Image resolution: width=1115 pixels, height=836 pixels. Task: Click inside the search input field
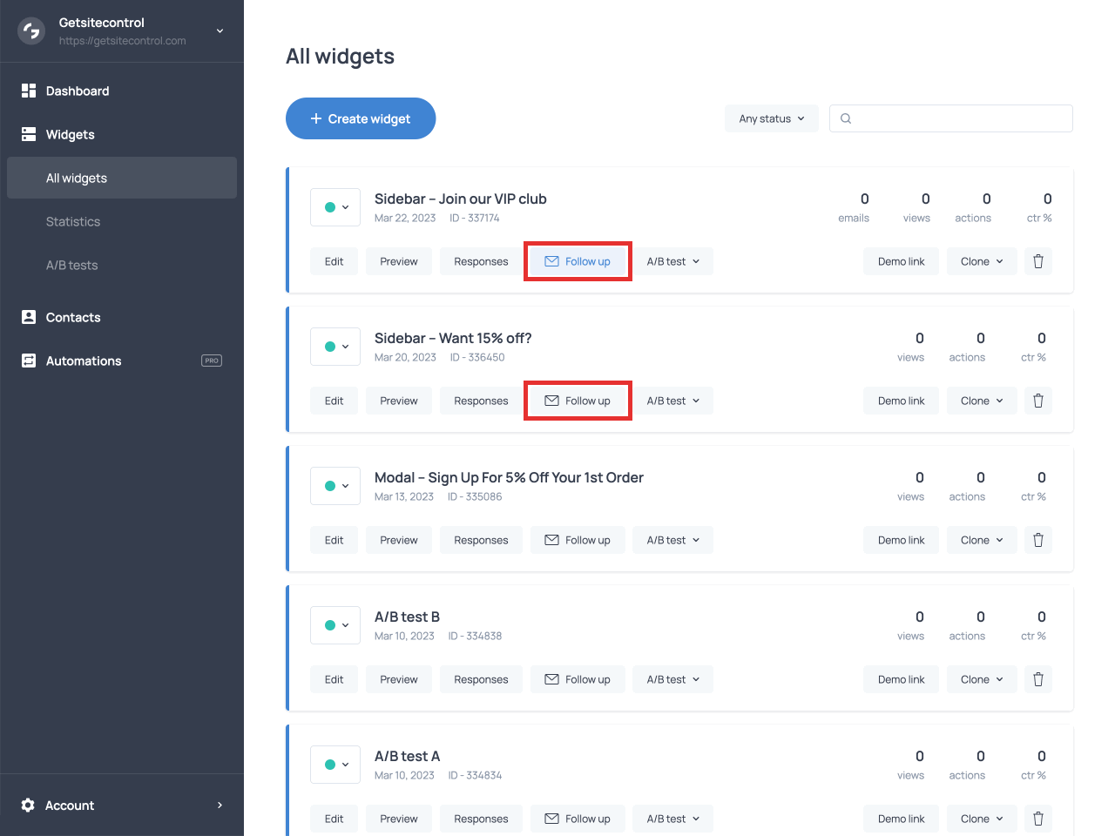point(949,118)
